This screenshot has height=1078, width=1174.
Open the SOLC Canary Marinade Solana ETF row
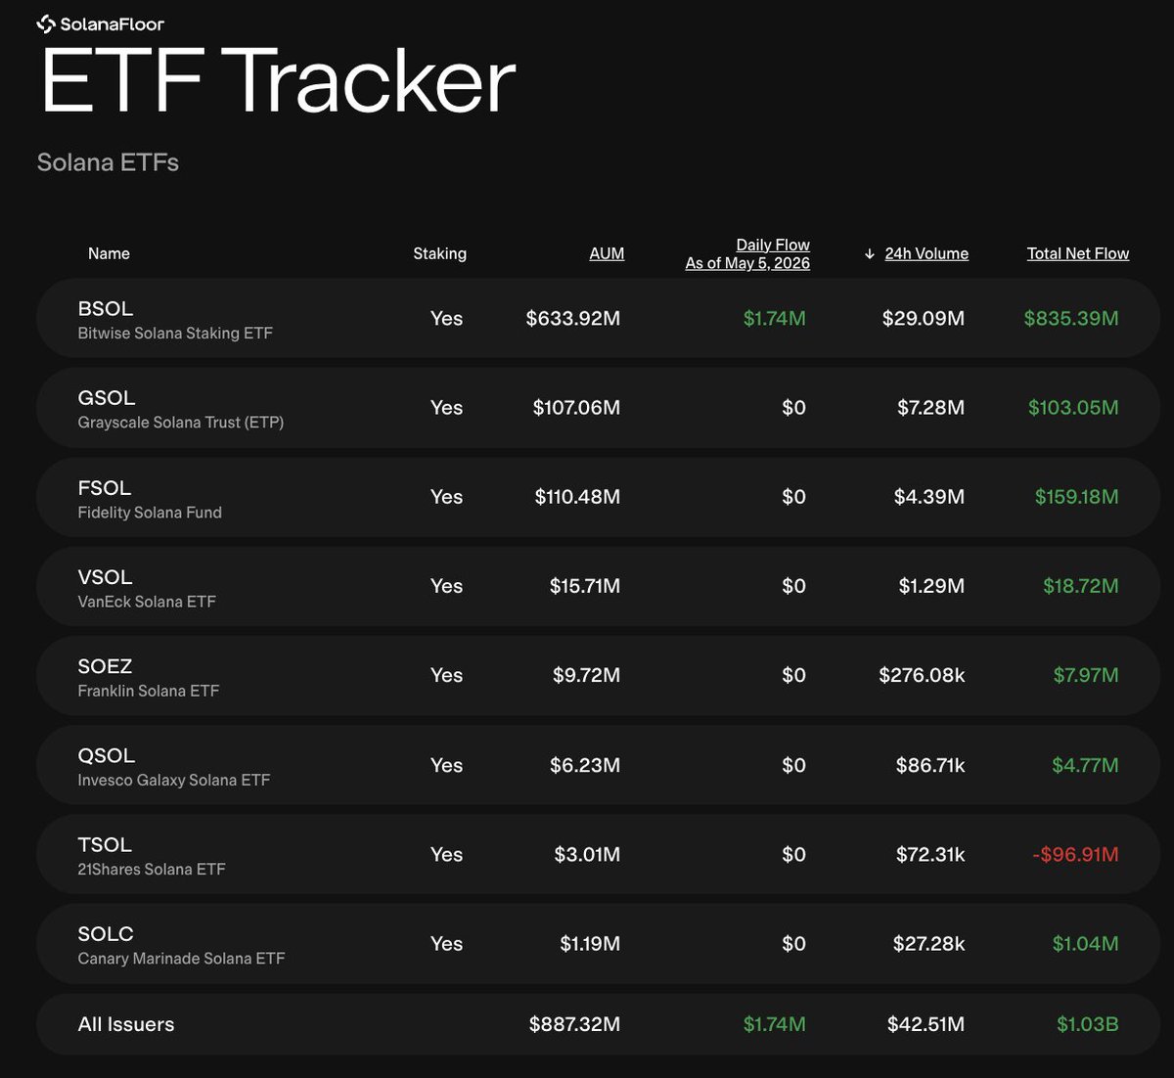click(598, 944)
